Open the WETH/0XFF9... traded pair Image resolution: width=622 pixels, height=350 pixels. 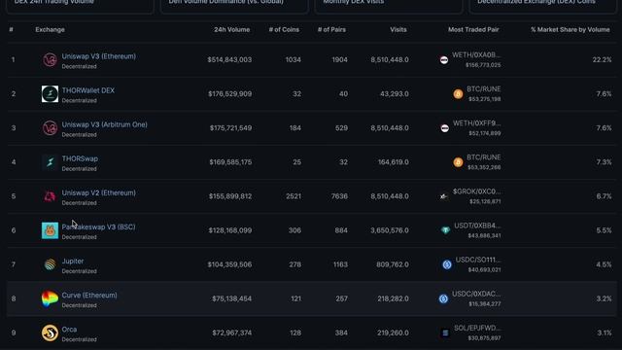point(477,123)
